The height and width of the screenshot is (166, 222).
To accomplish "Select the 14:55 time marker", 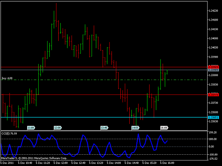I will tap(135, 128).
